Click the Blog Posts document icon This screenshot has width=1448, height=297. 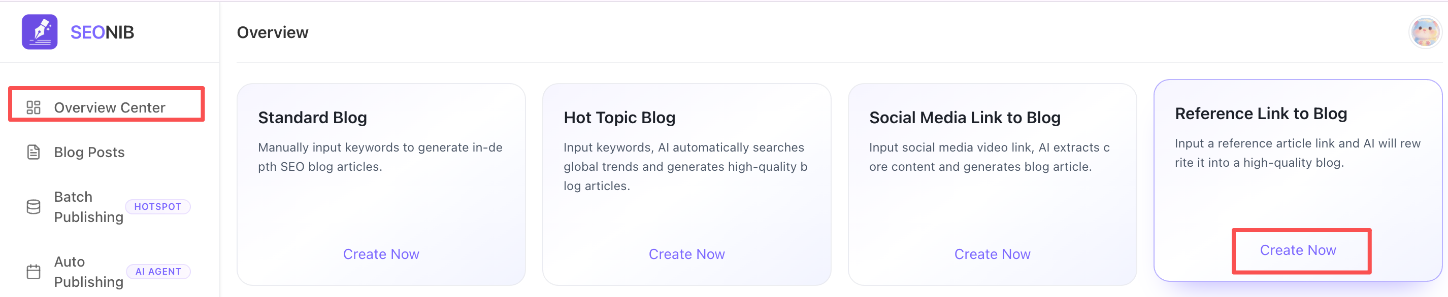34,152
